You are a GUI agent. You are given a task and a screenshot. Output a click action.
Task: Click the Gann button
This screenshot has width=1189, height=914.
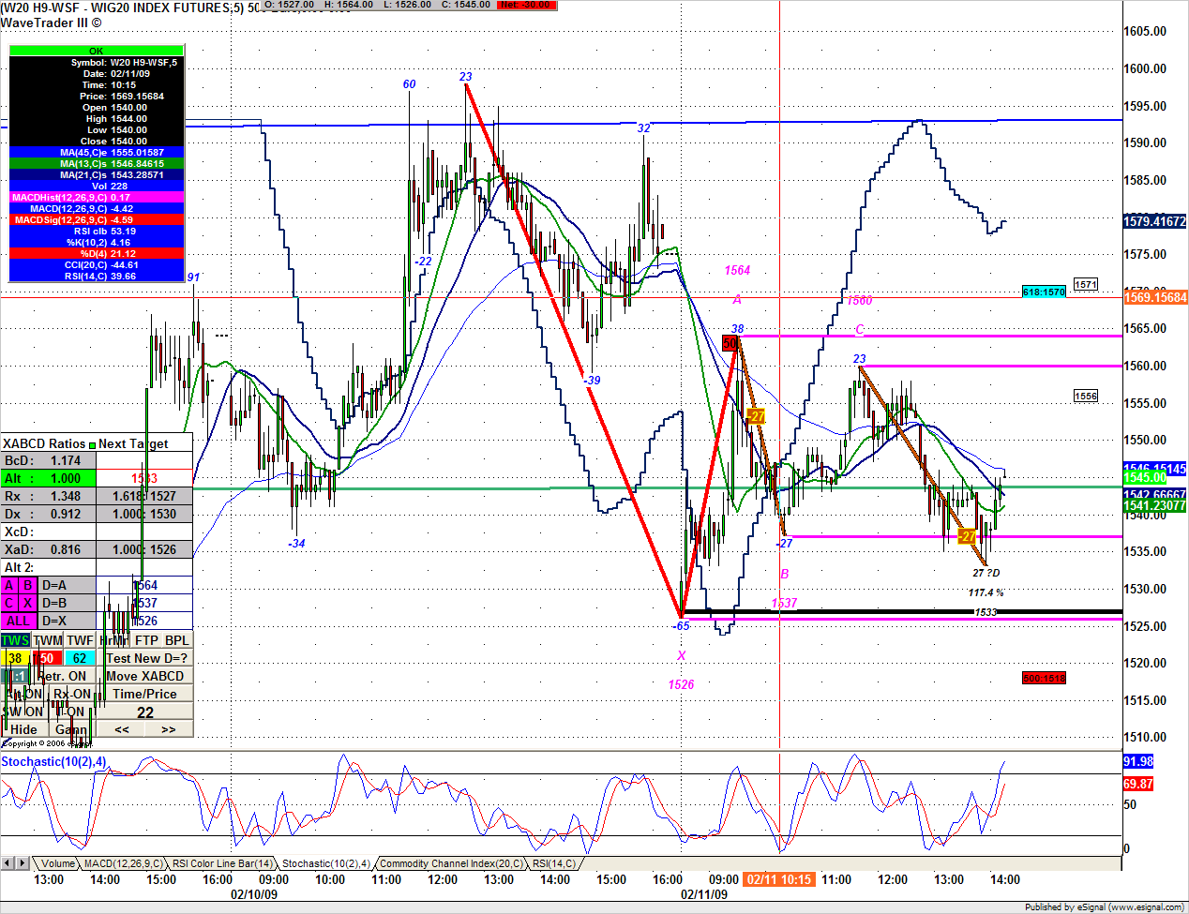[72, 729]
